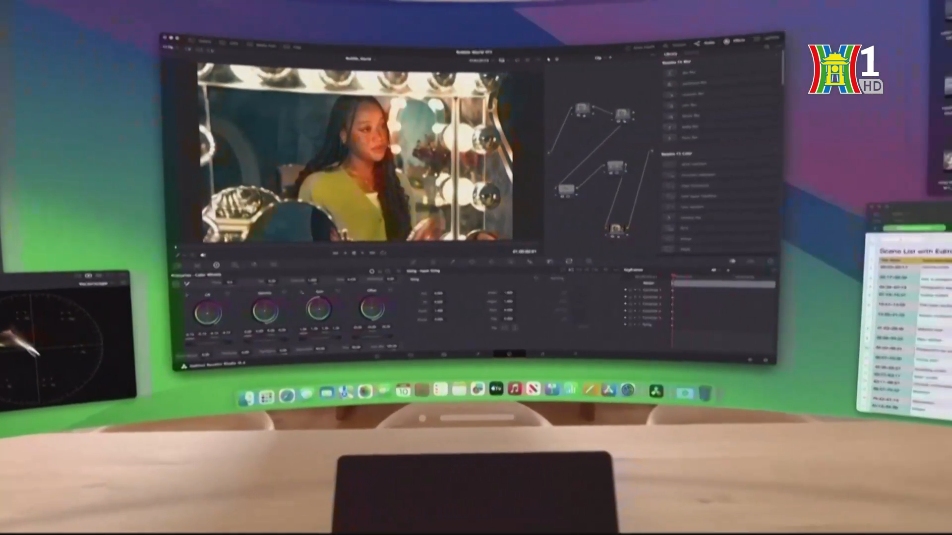Toggle the Effects panel button

(x=735, y=41)
